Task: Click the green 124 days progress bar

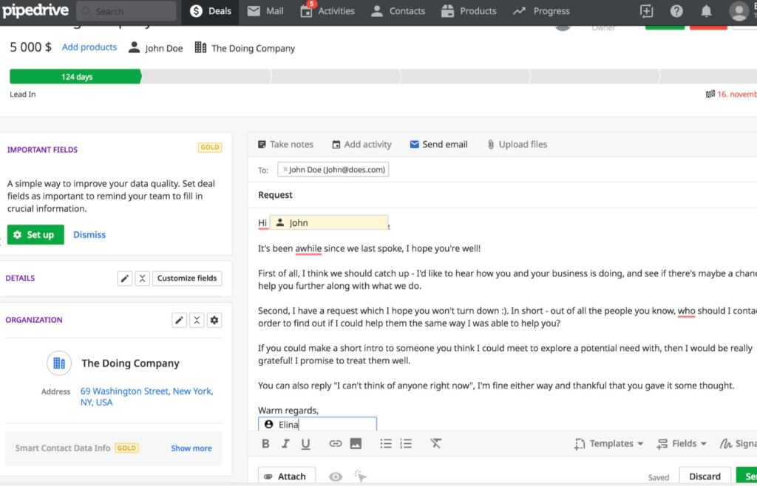Action: point(74,76)
